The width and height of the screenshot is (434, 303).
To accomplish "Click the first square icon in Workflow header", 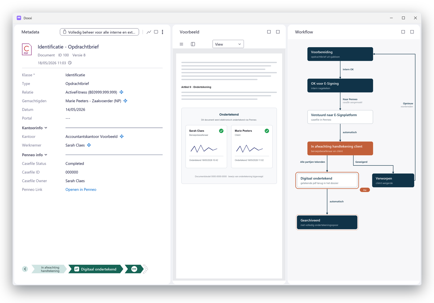I will 403,32.
